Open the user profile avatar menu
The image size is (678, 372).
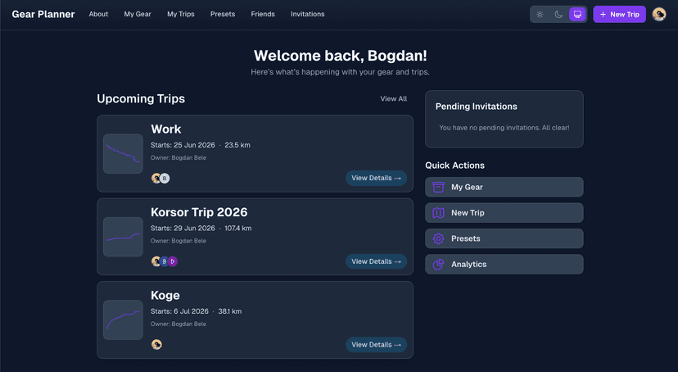[x=659, y=15]
